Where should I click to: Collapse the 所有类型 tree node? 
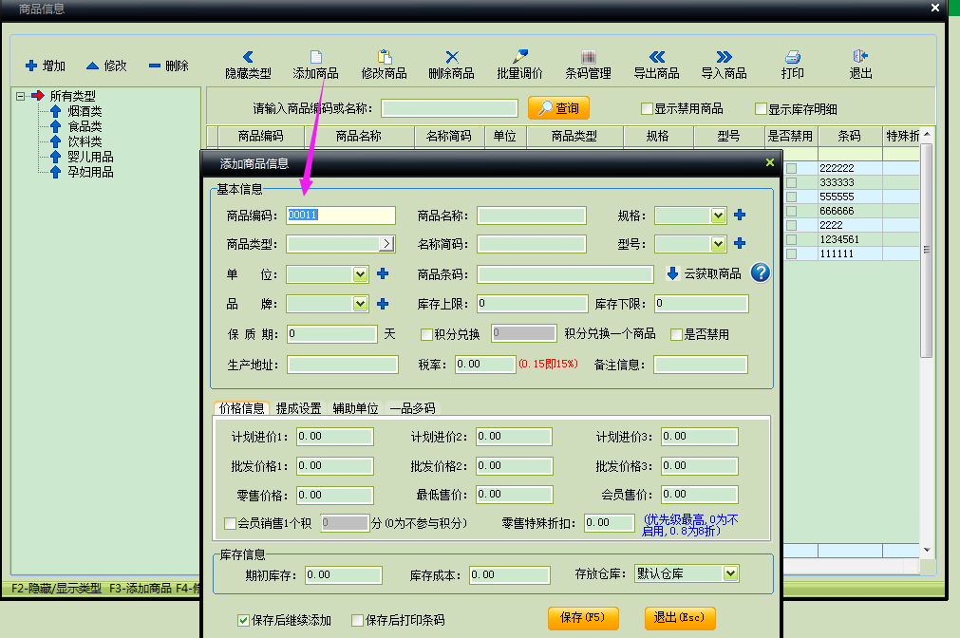click(20, 96)
